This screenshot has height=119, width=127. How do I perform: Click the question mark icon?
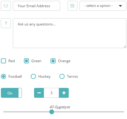6,23
